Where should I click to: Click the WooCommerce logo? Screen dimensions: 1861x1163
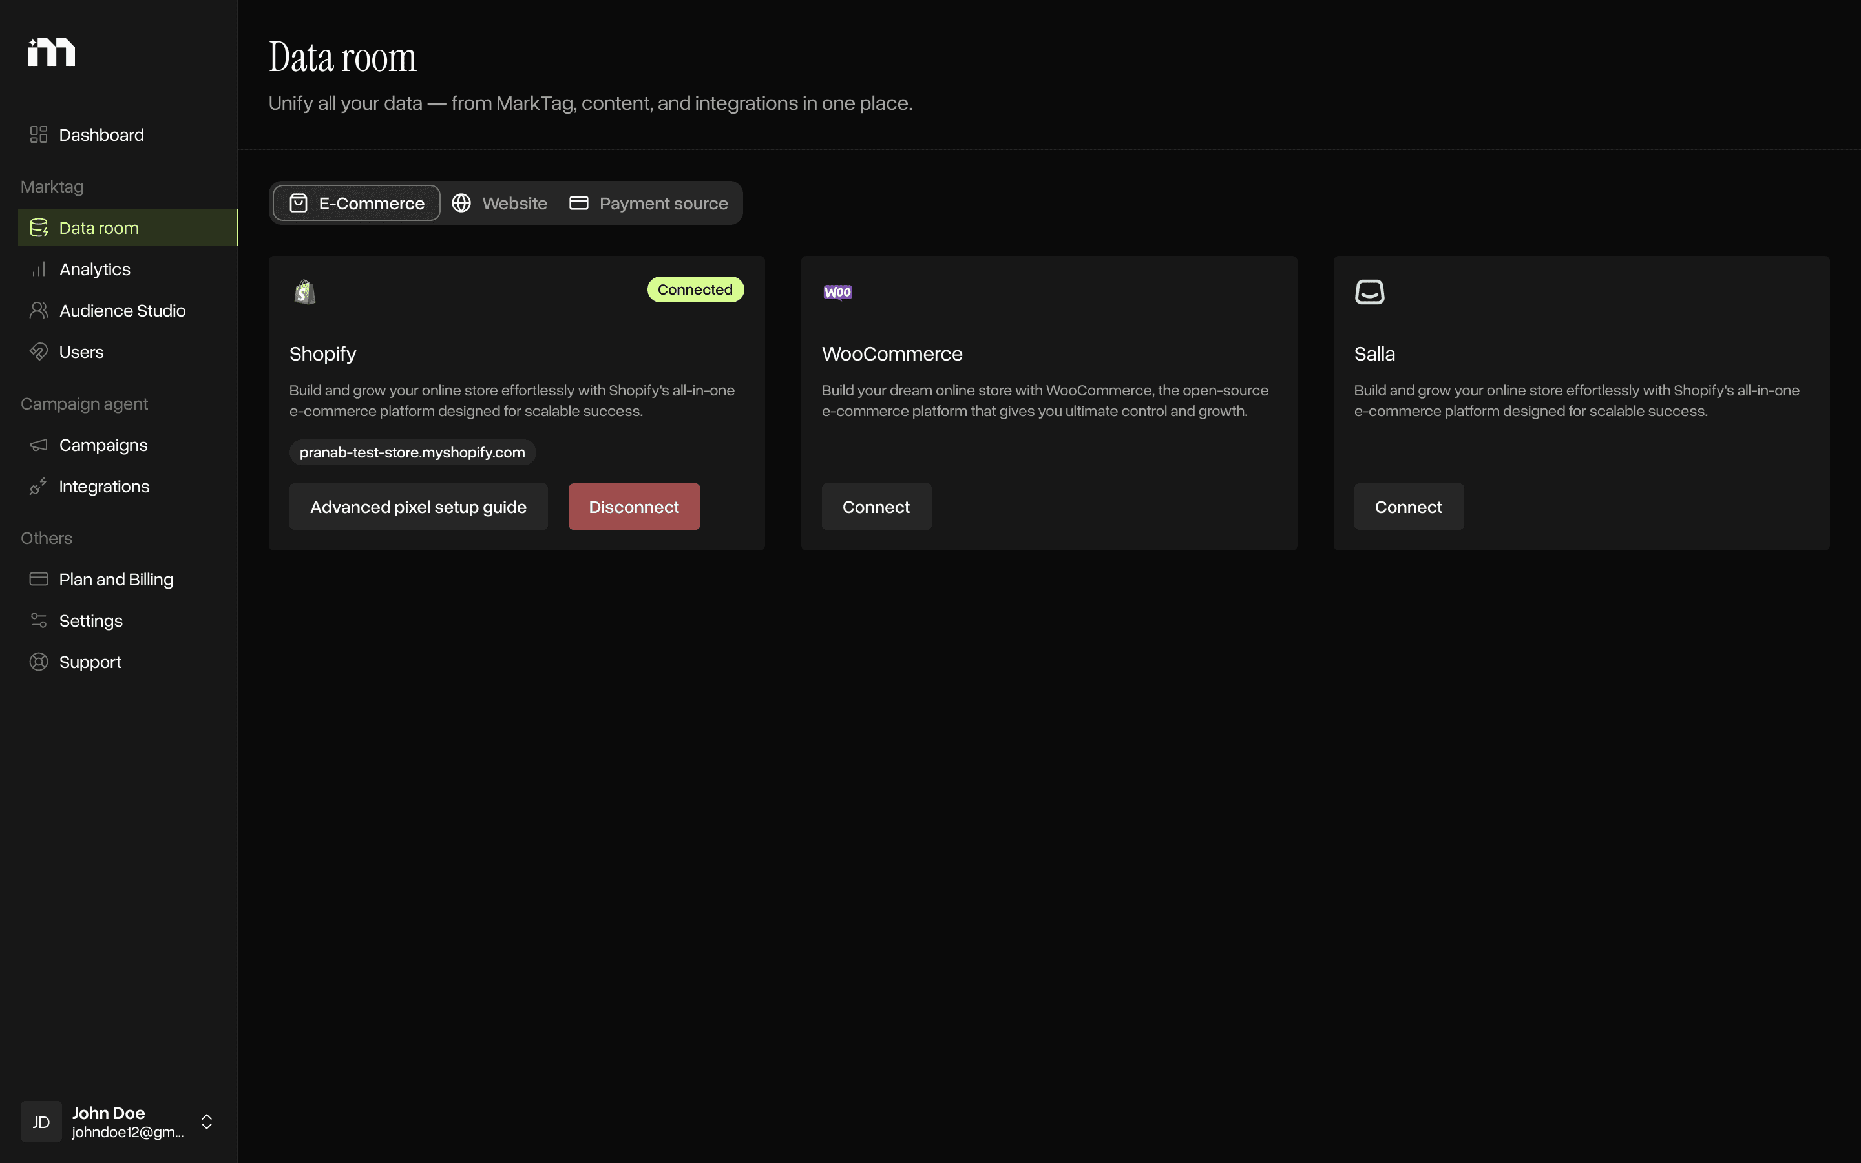click(x=837, y=292)
